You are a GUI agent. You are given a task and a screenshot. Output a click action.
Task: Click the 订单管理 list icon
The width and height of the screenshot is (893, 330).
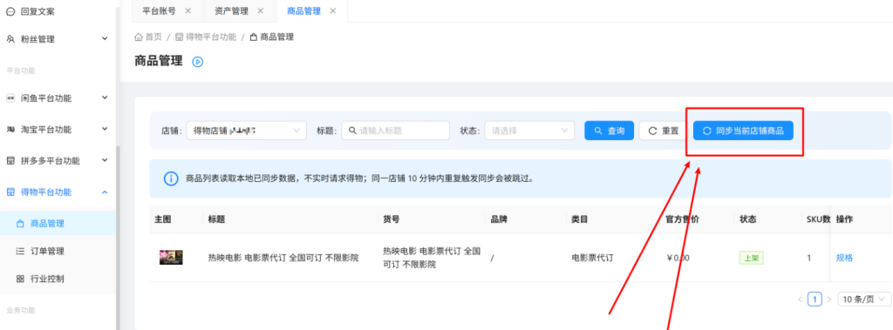click(20, 251)
